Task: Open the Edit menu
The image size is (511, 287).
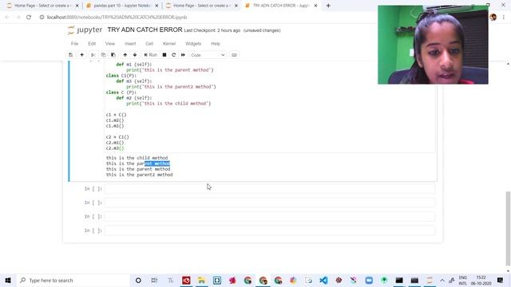Action: 92,44
